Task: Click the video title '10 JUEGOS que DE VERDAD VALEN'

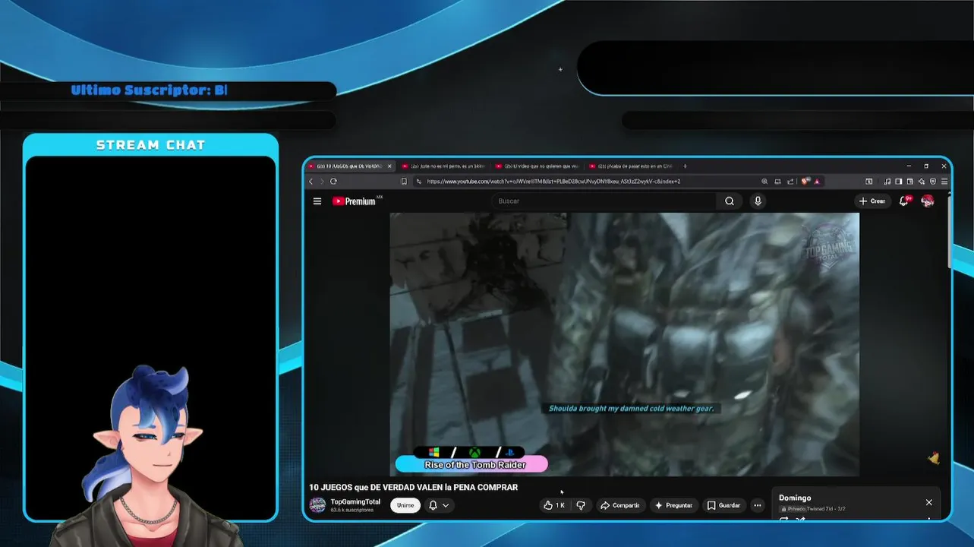Action: click(413, 488)
